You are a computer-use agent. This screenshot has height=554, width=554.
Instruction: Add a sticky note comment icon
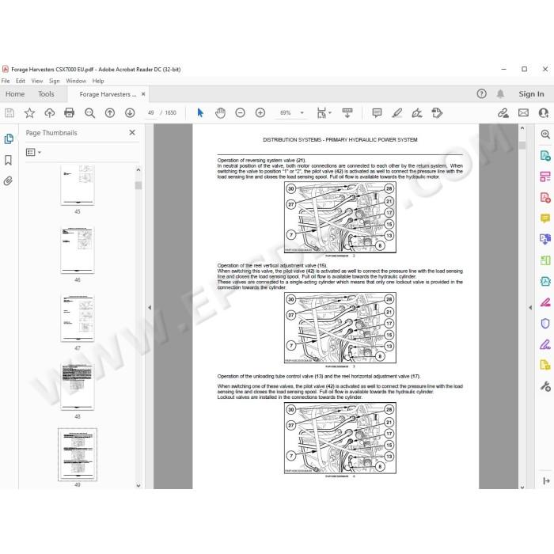coord(377,113)
